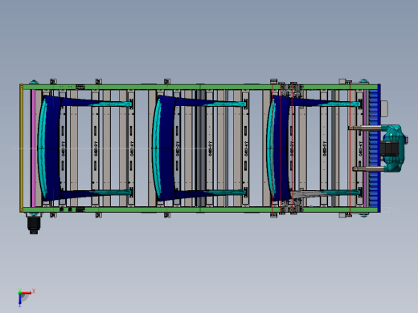Pick the blue toothed roller at right end

click(375, 148)
